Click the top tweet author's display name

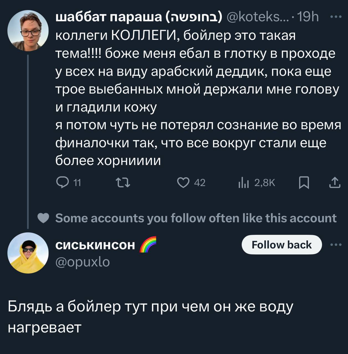click(139, 17)
